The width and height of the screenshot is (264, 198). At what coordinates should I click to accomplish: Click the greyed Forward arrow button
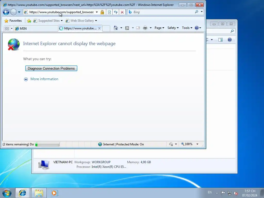click(x=13, y=12)
